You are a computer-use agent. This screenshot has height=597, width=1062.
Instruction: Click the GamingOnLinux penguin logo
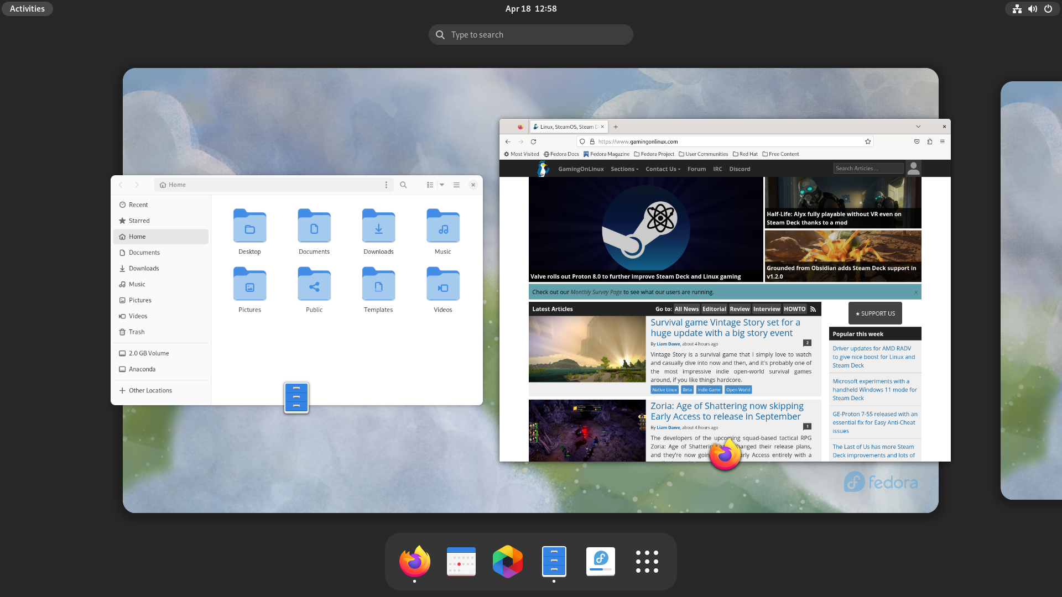pyautogui.click(x=543, y=169)
